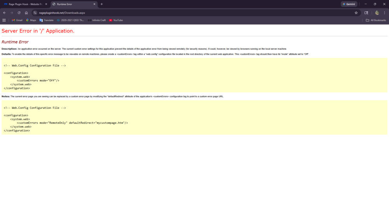Open the profile avatar icon
389x209 pixels.
[377, 13]
